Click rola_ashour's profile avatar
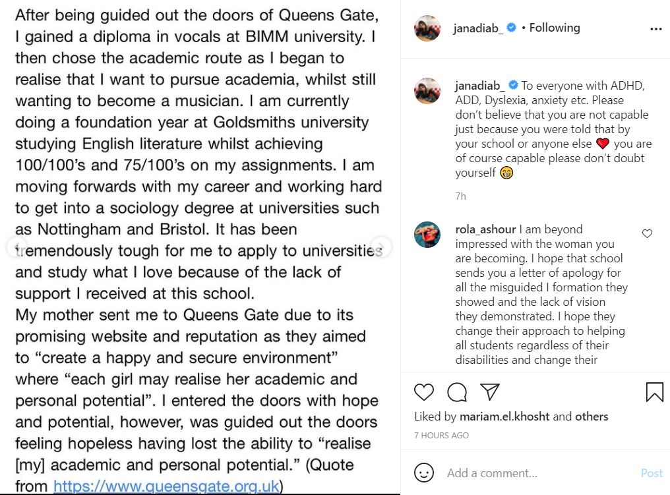This screenshot has height=495, width=670. click(427, 234)
